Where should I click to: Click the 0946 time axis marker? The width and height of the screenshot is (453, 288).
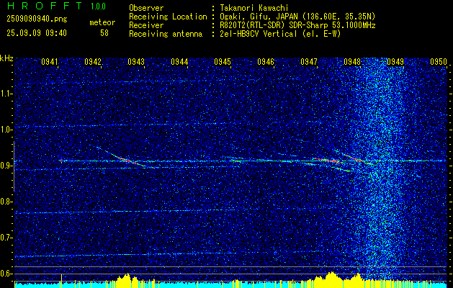(266, 61)
